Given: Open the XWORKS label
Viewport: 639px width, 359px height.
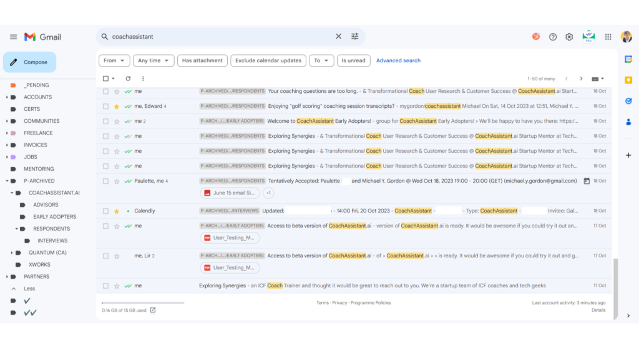Looking at the screenshot, I should pos(39,264).
